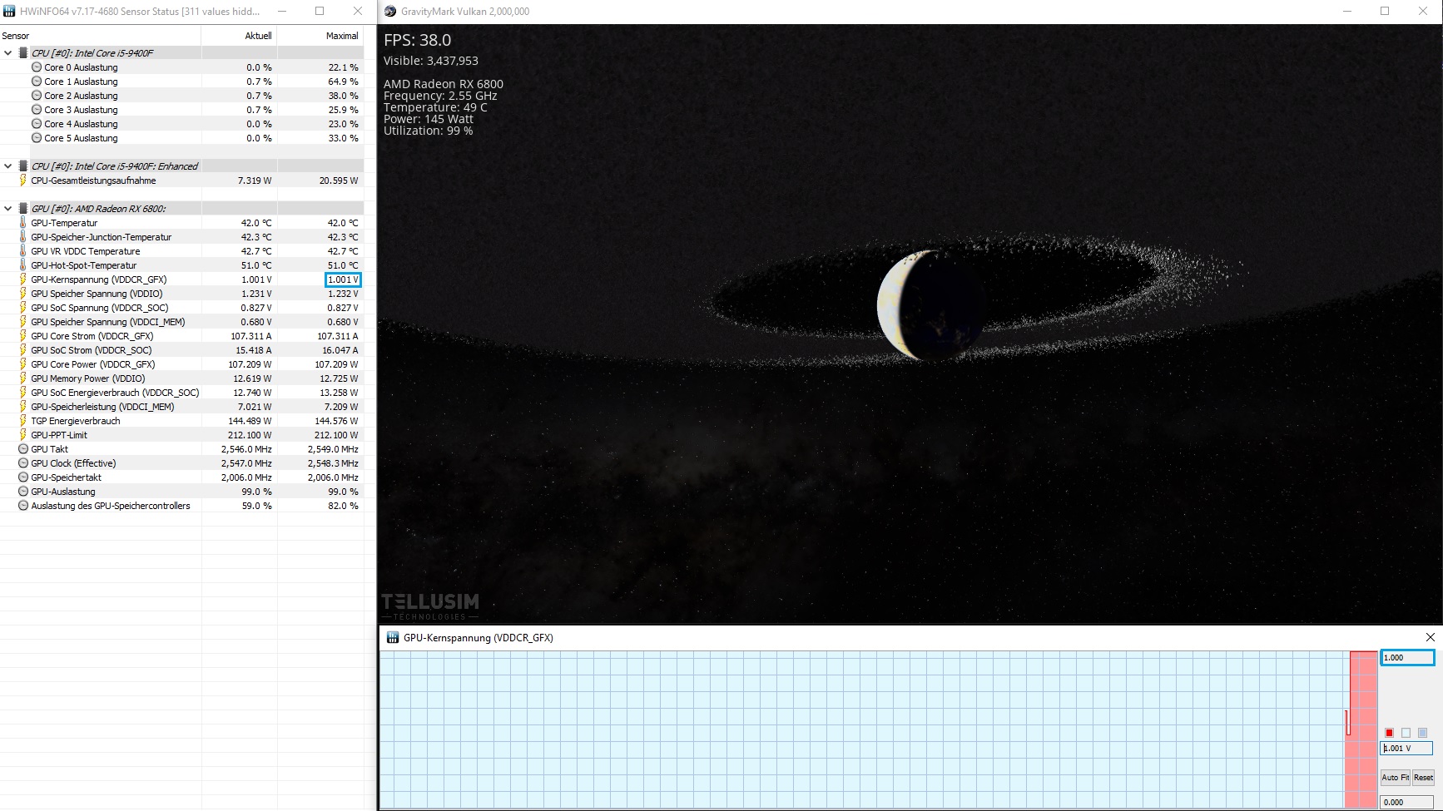Click the GPU-Hot-Spot-Temperatur thermometer icon
Image resolution: width=1443 pixels, height=811 pixels.
click(23, 265)
